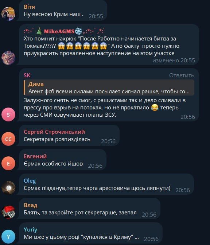Open the Oleg username link

pos(30,181)
